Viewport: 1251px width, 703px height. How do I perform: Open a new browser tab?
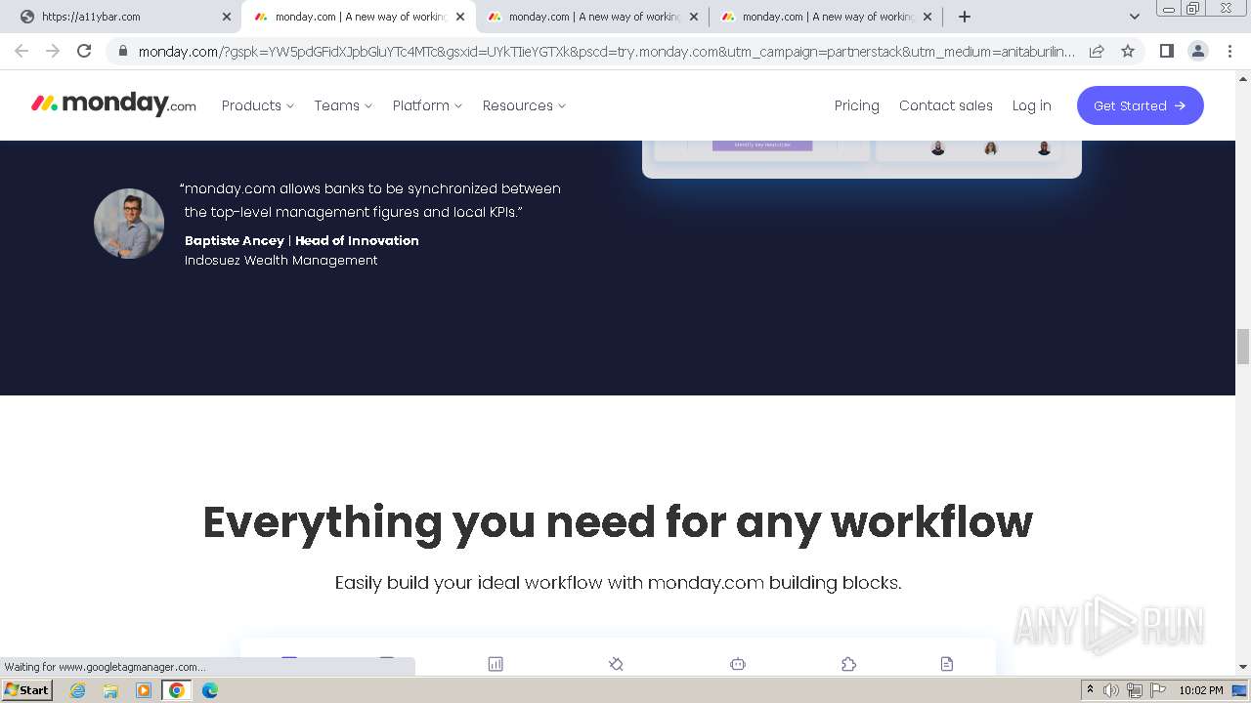click(965, 17)
